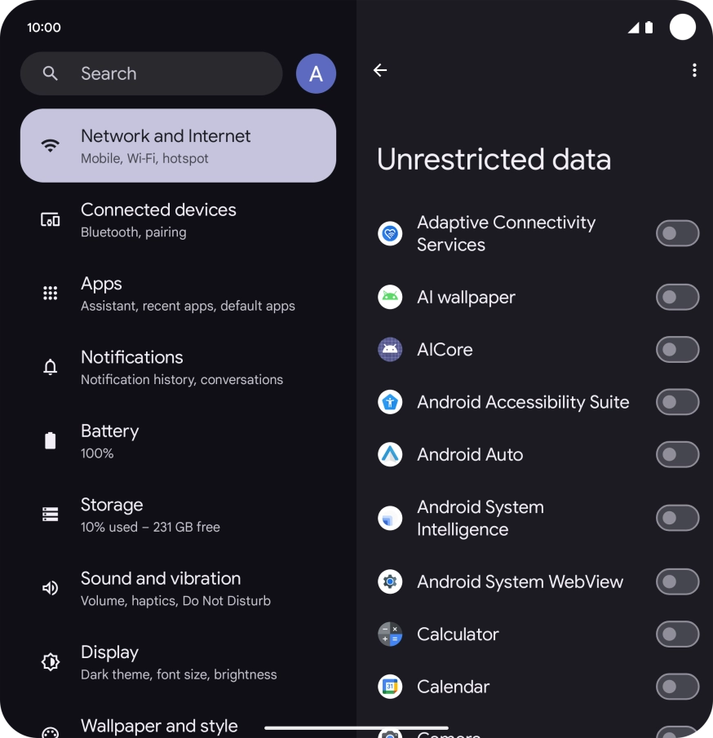Open the Apps settings entry
Image resolution: width=713 pixels, height=738 pixels.
click(178, 294)
